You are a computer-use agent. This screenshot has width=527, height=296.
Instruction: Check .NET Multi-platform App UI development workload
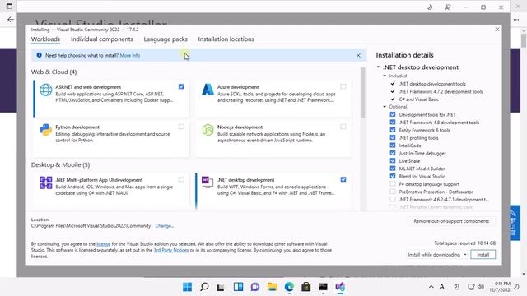pos(181,179)
